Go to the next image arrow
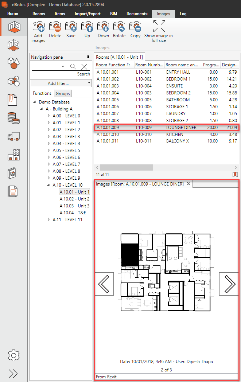 tap(229, 284)
